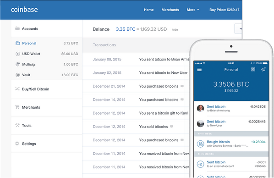Click the Merchants cart icon in the sidebar
The height and width of the screenshot is (178, 274).
pyautogui.click(x=17, y=107)
